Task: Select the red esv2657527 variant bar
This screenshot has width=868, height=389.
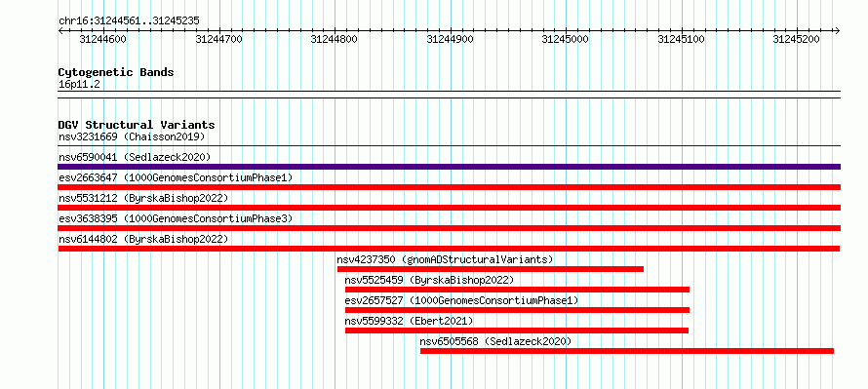Action: [517, 310]
